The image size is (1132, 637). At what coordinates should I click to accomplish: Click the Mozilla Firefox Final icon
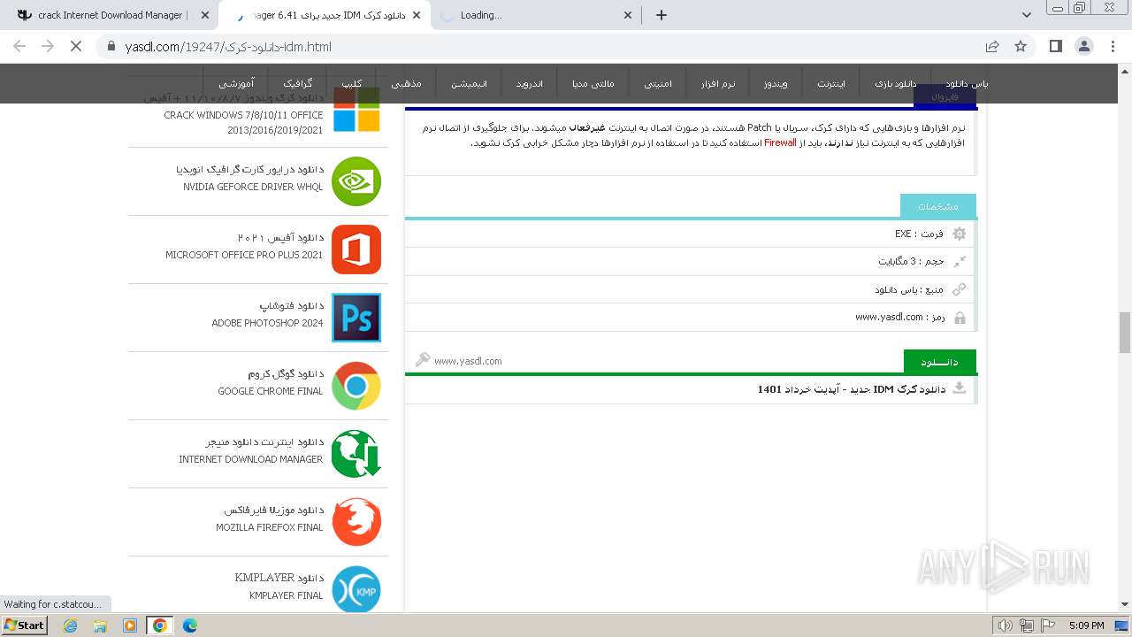(356, 522)
